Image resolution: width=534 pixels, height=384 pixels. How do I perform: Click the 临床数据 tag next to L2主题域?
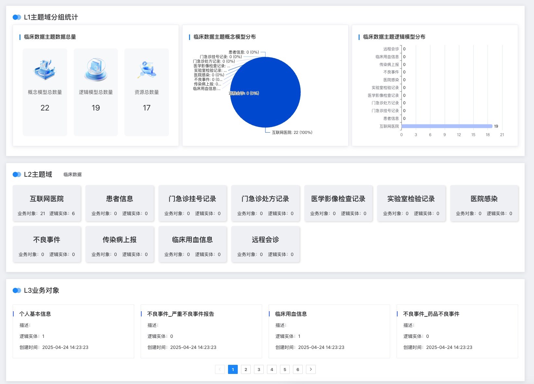pos(72,174)
